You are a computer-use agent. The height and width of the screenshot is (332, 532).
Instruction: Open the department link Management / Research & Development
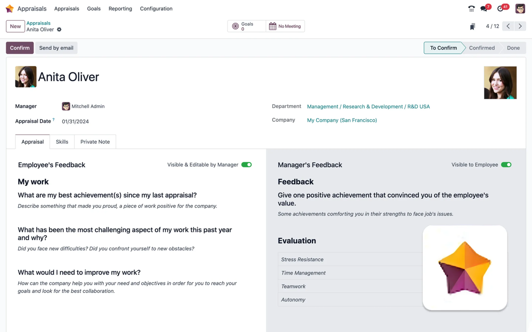pyautogui.click(x=368, y=107)
